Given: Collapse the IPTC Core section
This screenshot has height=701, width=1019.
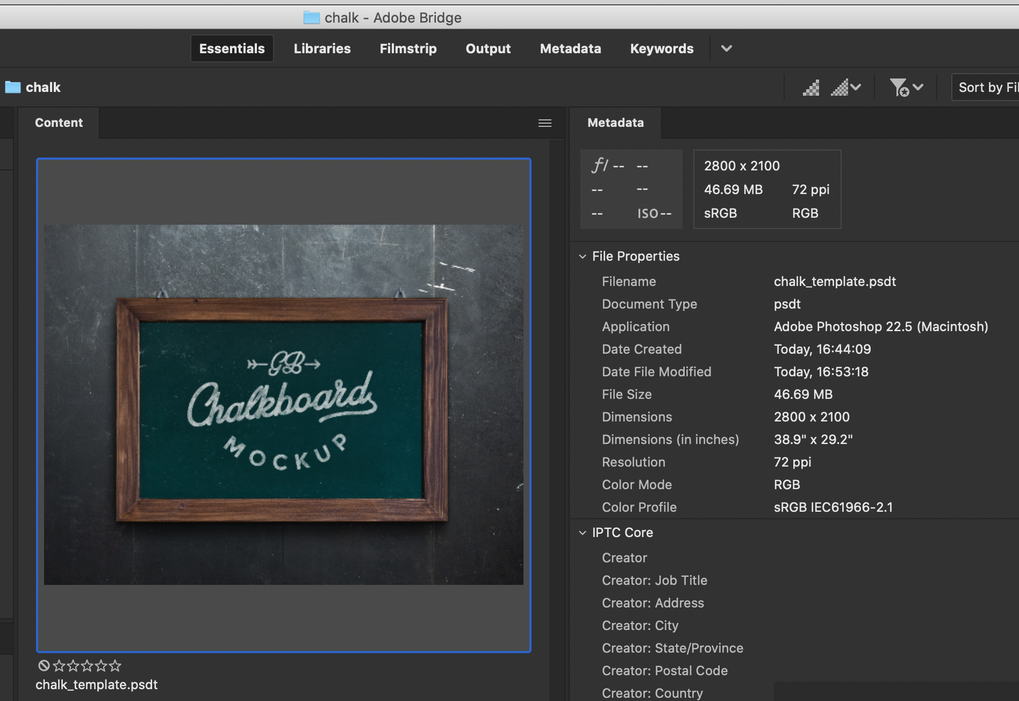Looking at the screenshot, I should click(x=583, y=533).
